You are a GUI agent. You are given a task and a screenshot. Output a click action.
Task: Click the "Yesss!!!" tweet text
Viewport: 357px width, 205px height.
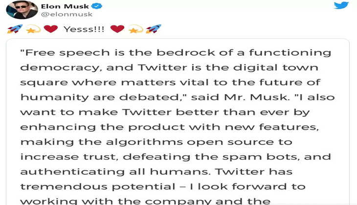point(84,29)
